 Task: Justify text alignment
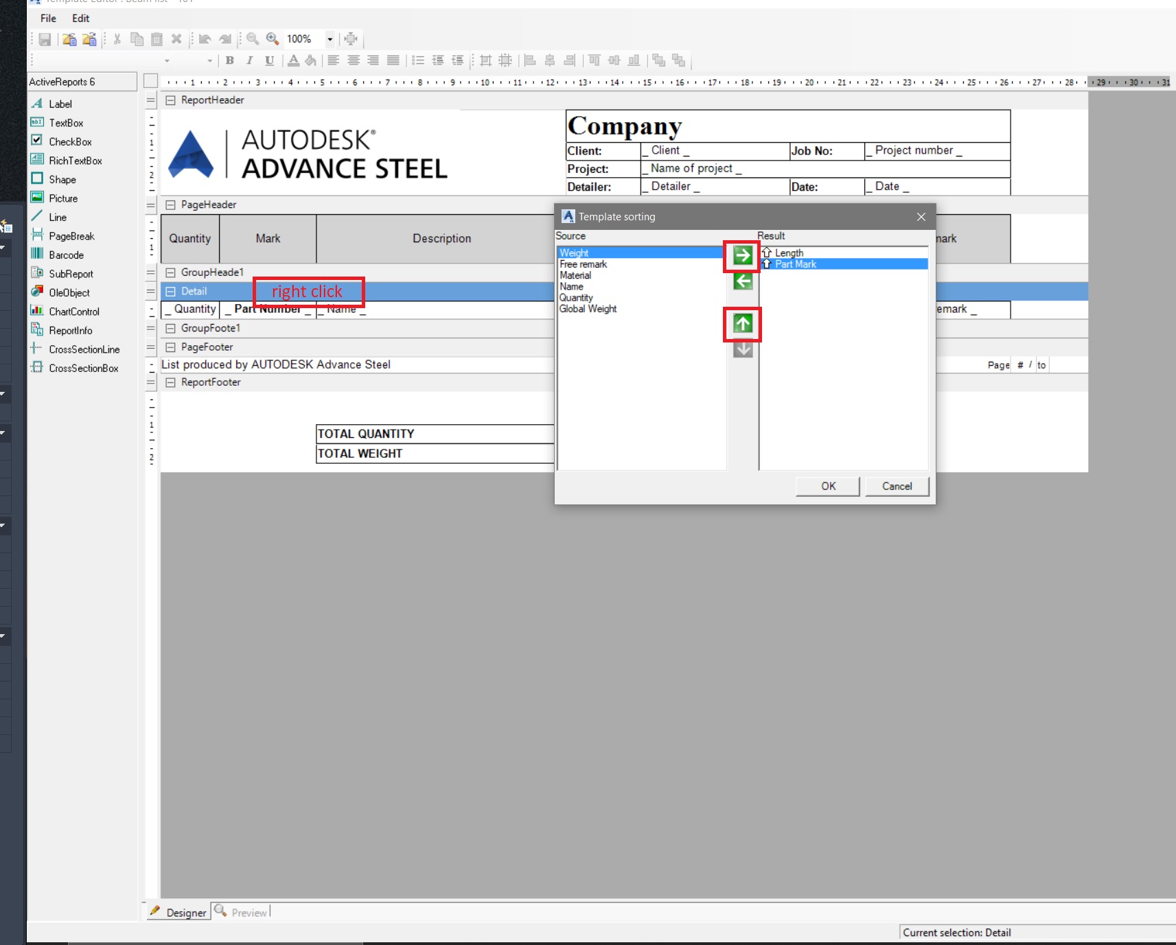[x=393, y=60]
